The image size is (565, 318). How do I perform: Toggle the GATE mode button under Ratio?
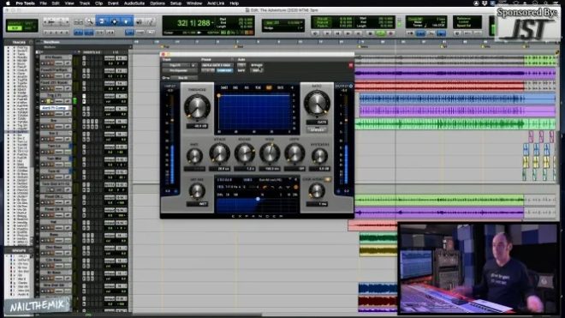317,123
